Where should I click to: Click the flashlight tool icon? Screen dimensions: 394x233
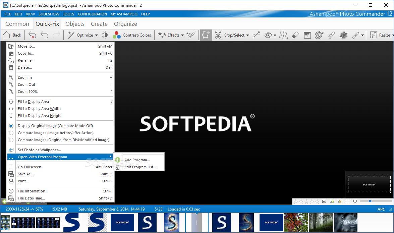coord(331,35)
